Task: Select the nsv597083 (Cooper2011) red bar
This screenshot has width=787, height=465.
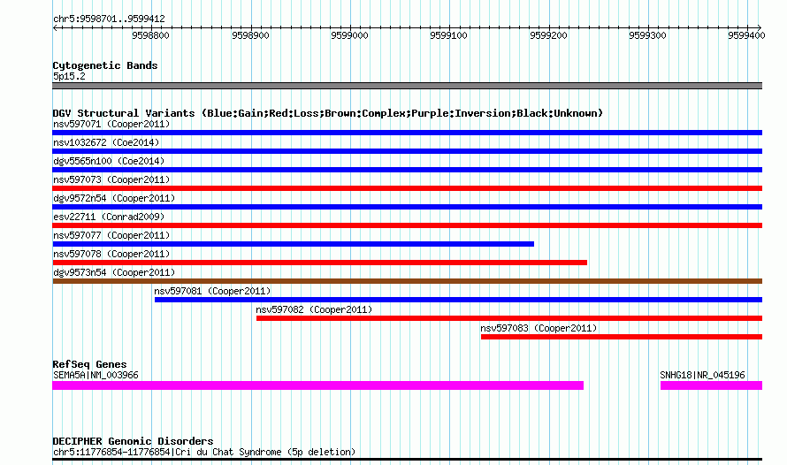Action: pyautogui.click(x=622, y=337)
